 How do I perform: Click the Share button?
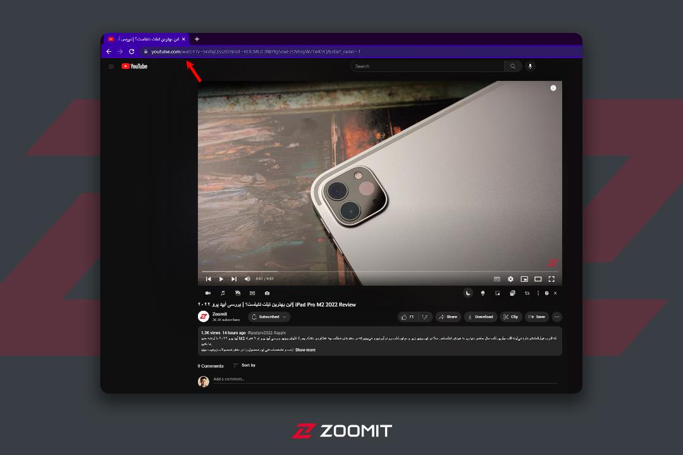click(448, 317)
